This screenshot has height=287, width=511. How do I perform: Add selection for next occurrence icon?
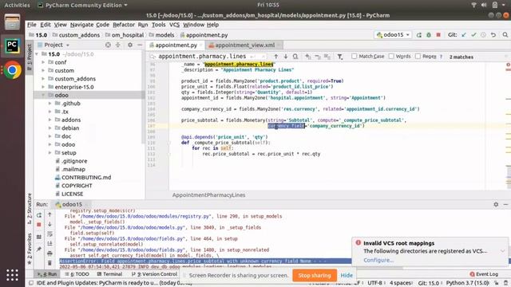[308, 57]
